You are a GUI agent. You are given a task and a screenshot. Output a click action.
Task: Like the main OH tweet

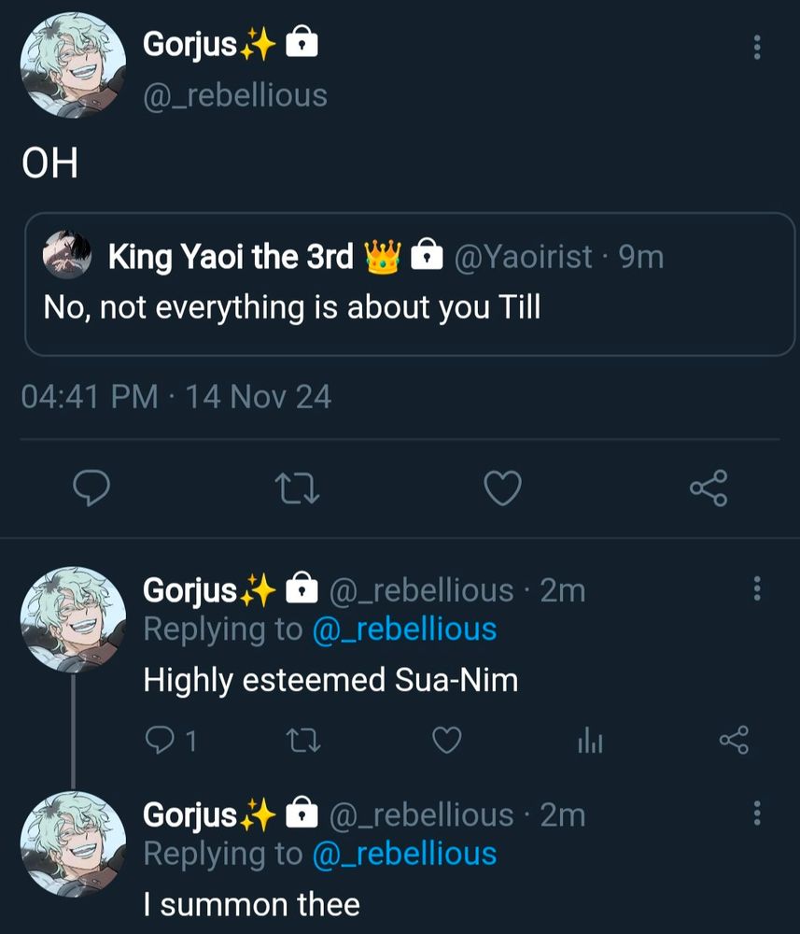504,488
